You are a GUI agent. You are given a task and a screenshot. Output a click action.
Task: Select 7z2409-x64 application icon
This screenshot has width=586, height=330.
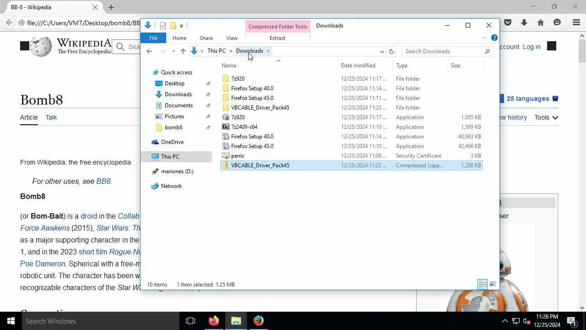tap(225, 127)
